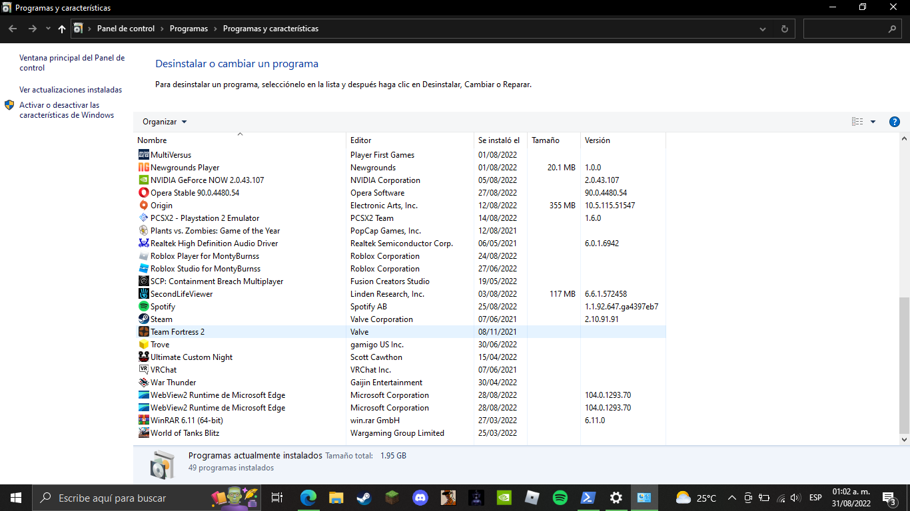Open Minecraft grass block taskbar icon
This screenshot has width=910, height=511.
[392, 498]
